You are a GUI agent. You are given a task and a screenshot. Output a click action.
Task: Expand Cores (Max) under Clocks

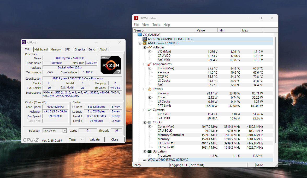point(150,127)
